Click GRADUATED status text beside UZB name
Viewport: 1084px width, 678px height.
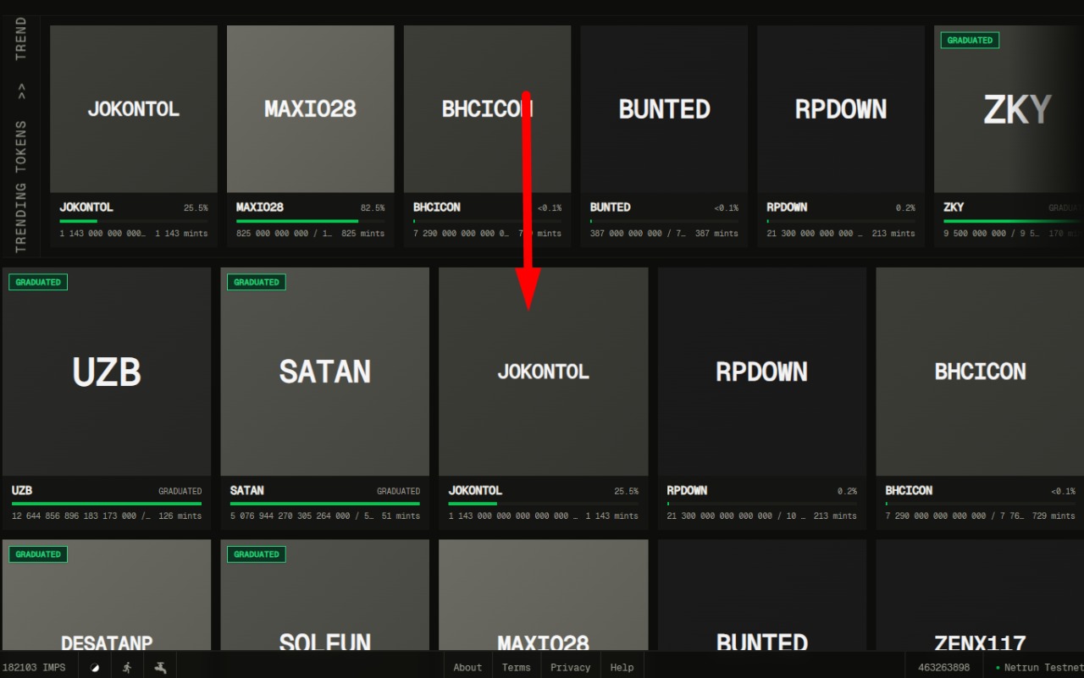click(x=180, y=491)
